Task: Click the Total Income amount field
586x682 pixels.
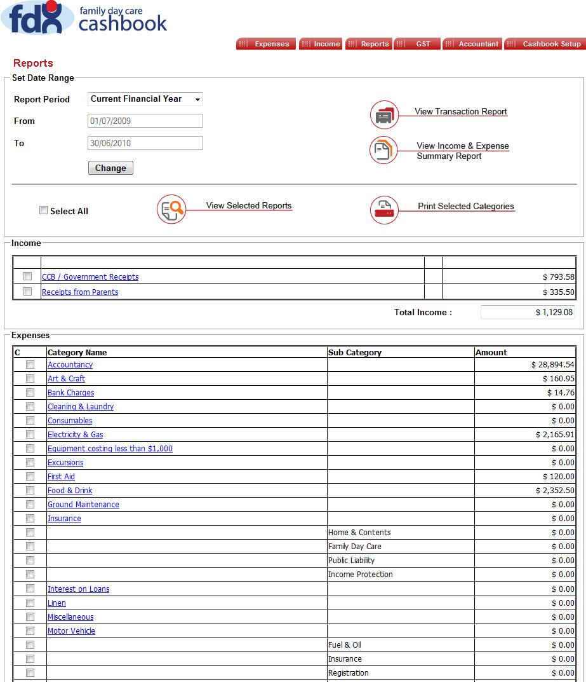Action: [528, 312]
